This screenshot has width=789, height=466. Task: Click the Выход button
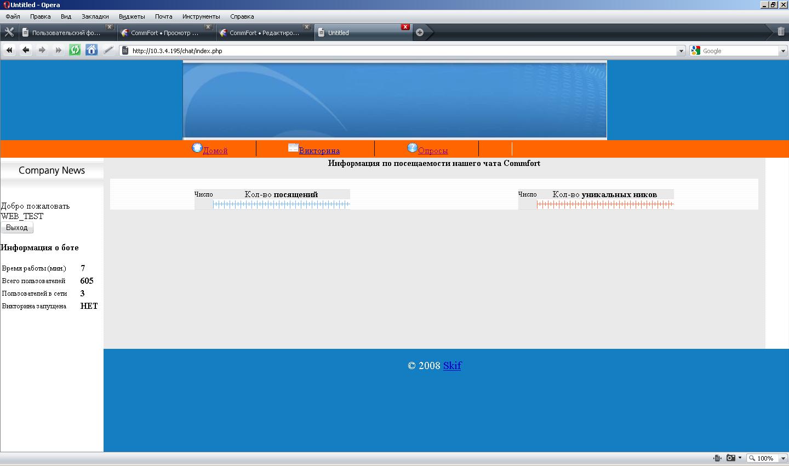pos(17,227)
